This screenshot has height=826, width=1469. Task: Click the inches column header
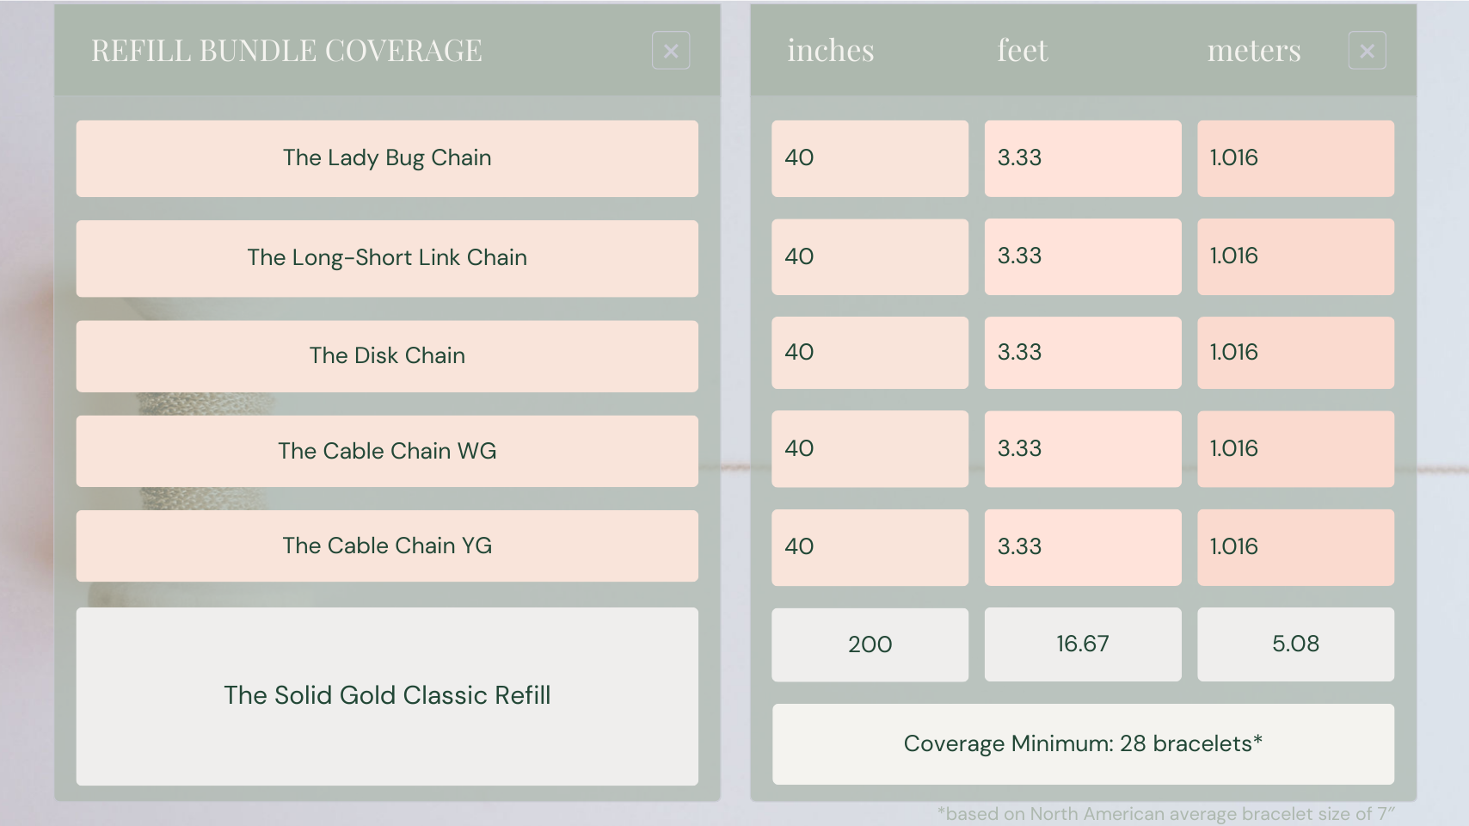831,51
